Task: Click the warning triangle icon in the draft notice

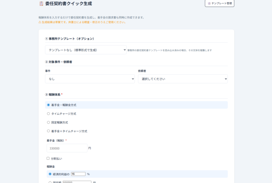Action: (x=40, y=22)
